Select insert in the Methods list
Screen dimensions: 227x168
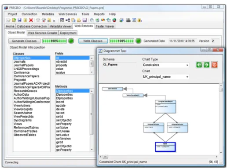pos(73,102)
